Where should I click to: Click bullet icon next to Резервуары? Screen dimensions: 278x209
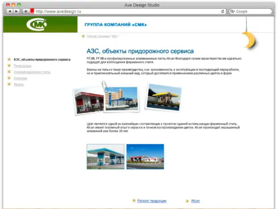pos(9,66)
